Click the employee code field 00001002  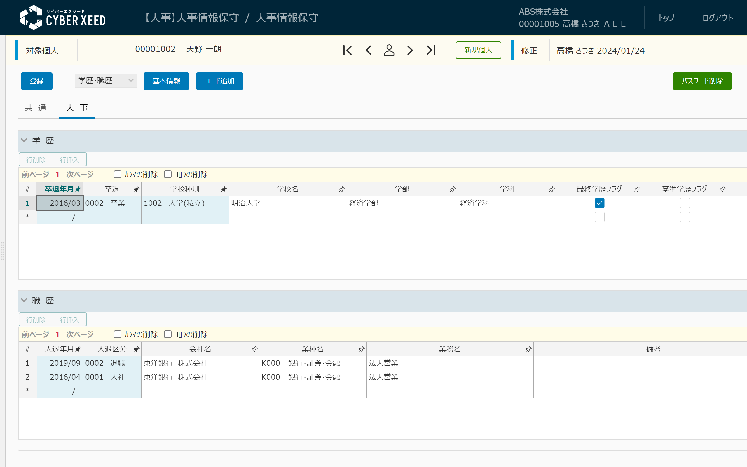(132, 49)
